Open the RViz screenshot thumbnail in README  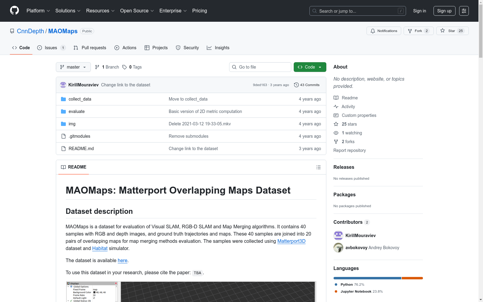pyautogui.click(x=191, y=292)
